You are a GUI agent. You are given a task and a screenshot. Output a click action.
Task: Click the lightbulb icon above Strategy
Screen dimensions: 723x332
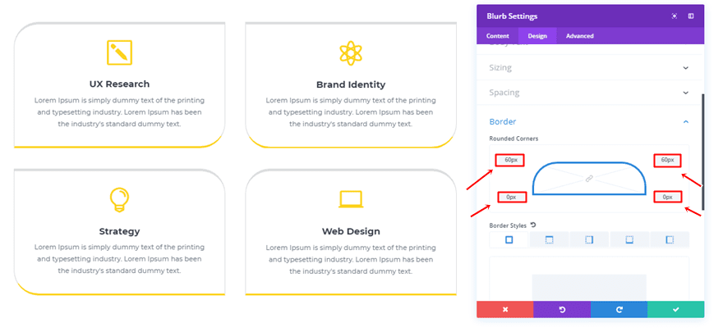[x=119, y=199]
